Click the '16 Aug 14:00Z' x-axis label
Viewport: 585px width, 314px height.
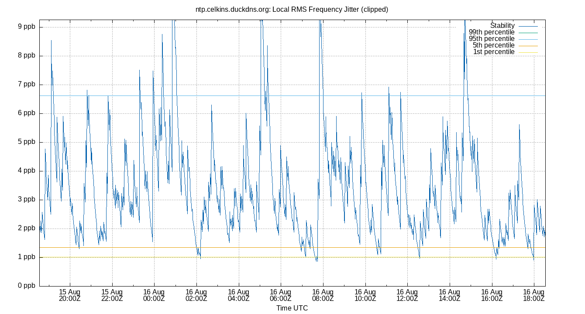click(x=450, y=295)
